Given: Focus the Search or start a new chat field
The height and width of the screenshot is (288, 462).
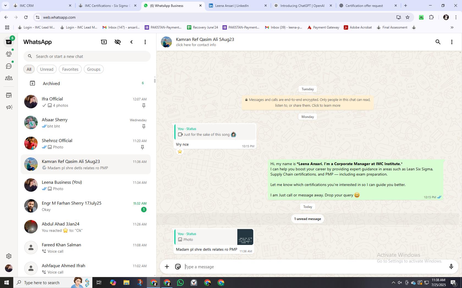Looking at the screenshot, I should point(87,56).
